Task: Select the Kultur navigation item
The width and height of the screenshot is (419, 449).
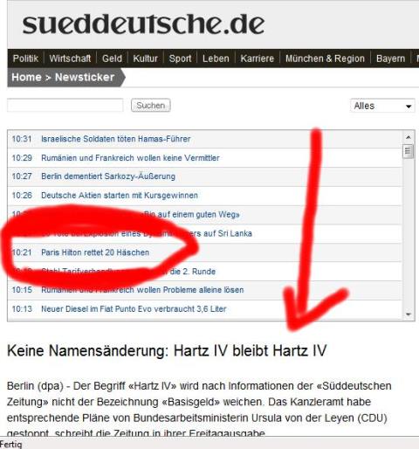Action: tap(145, 59)
